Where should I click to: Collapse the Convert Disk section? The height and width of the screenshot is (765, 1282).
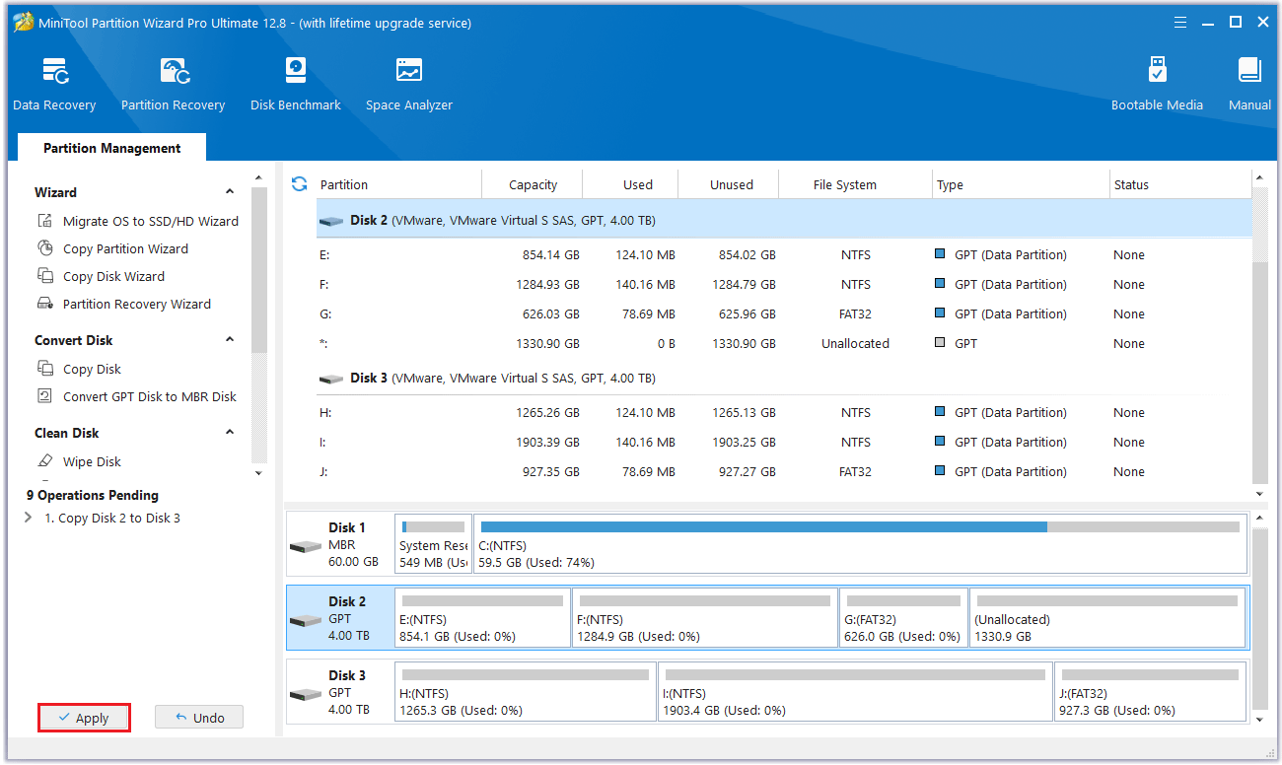click(230, 340)
